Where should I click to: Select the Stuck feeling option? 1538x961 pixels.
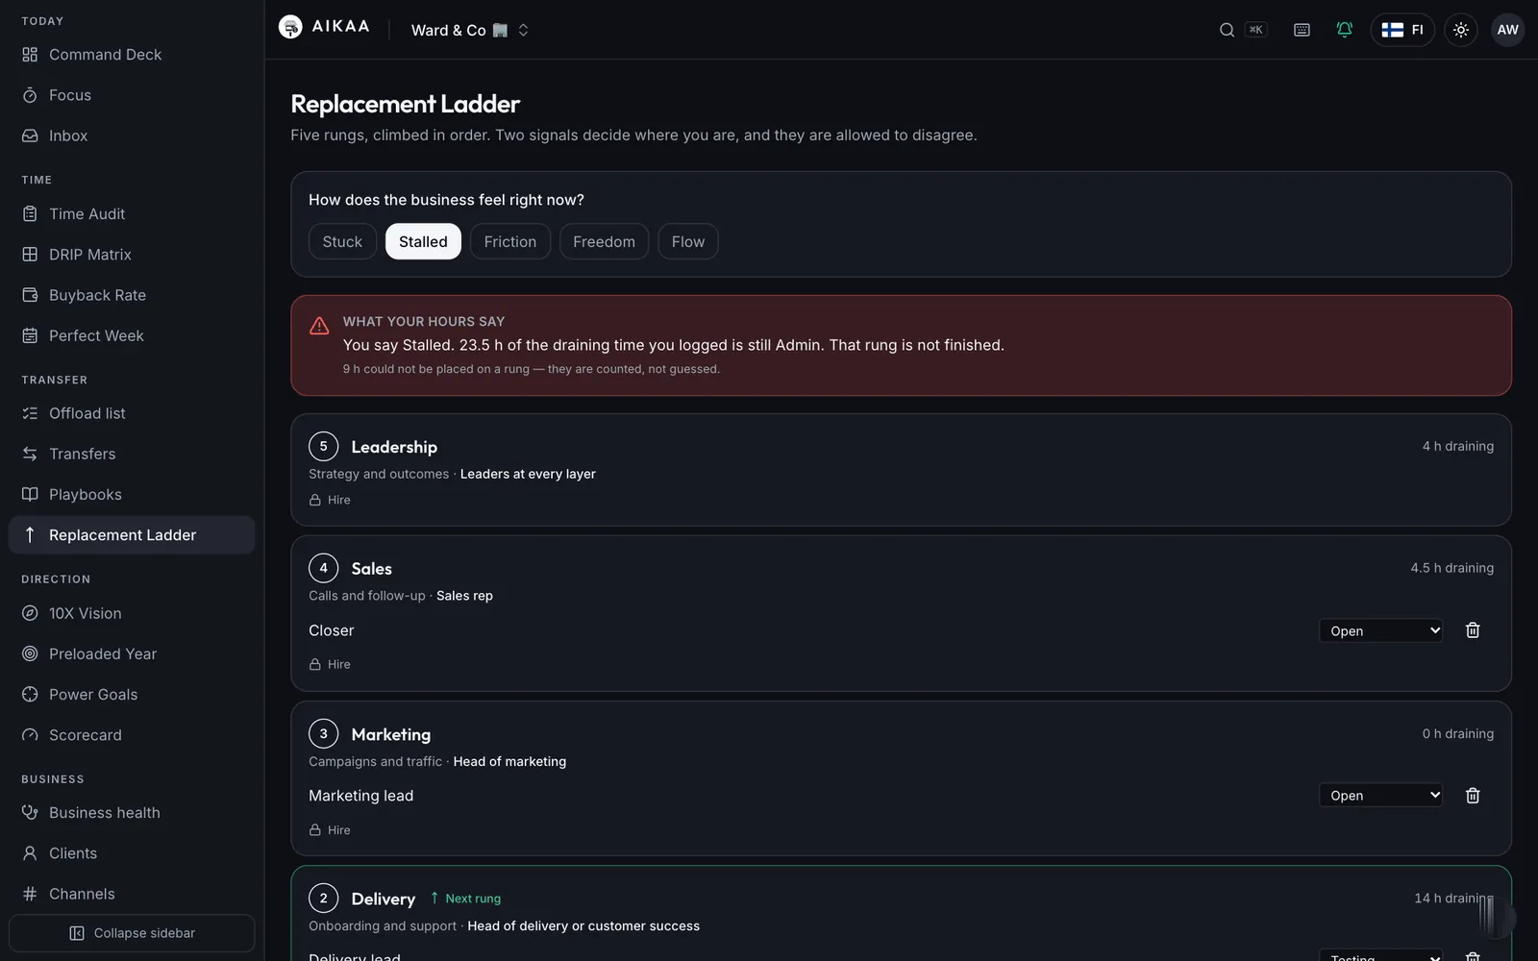[x=342, y=241]
